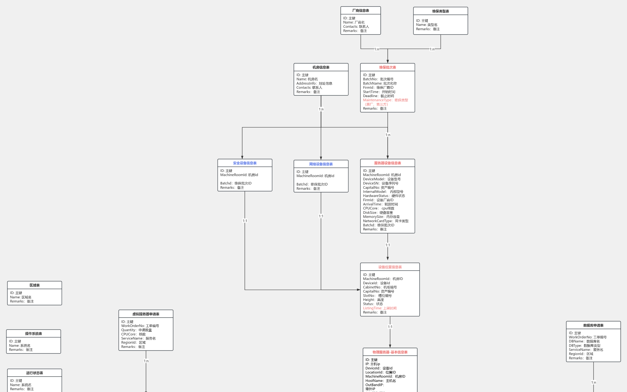This screenshot has width=627, height=392.
Task: Click the 1:n label below 机房信息表
Action: click(321, 109)
